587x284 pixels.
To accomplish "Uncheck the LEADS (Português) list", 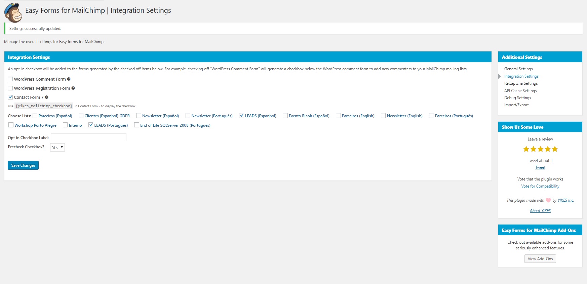I will click(91, 125).
